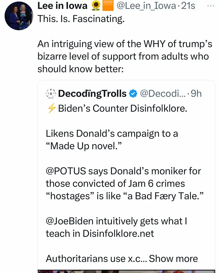Visit the Disinfolklore.net link

pos(118,234)
